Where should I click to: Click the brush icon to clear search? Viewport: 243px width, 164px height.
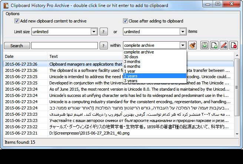click(192, 45)
